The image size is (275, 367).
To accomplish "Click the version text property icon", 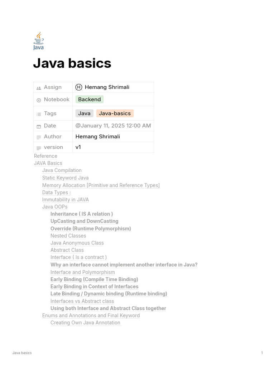I will tap(39, 148).
